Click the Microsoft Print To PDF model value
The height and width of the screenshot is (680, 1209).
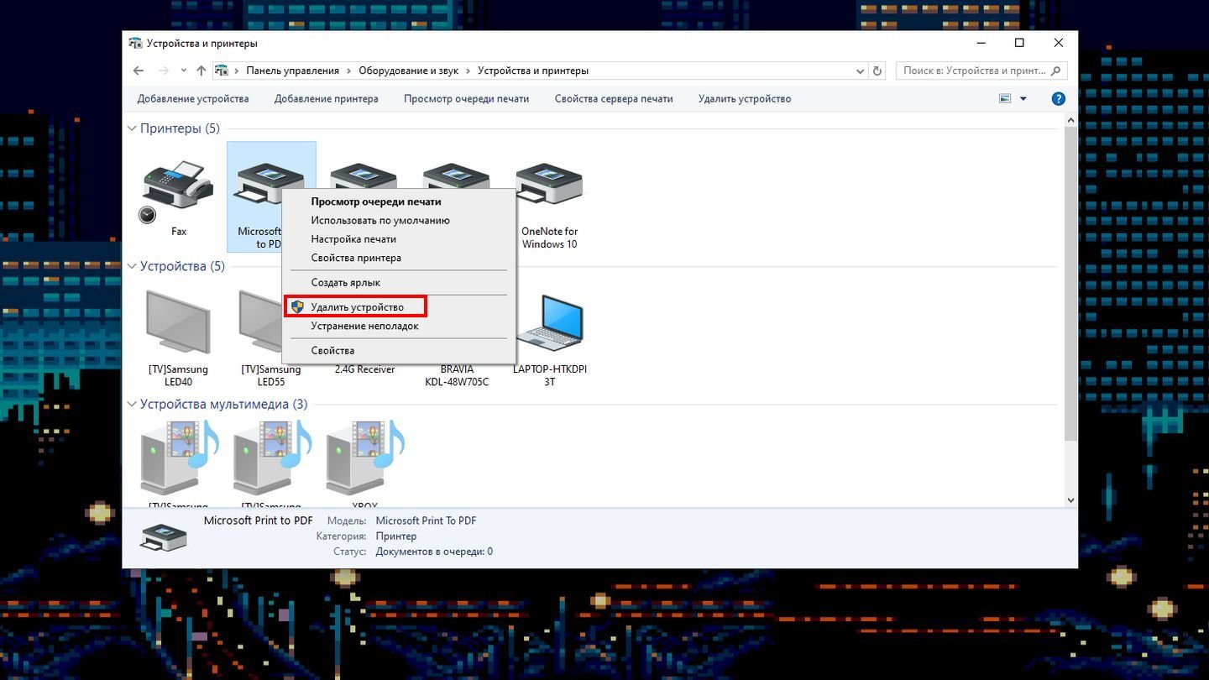pos(426,520)
